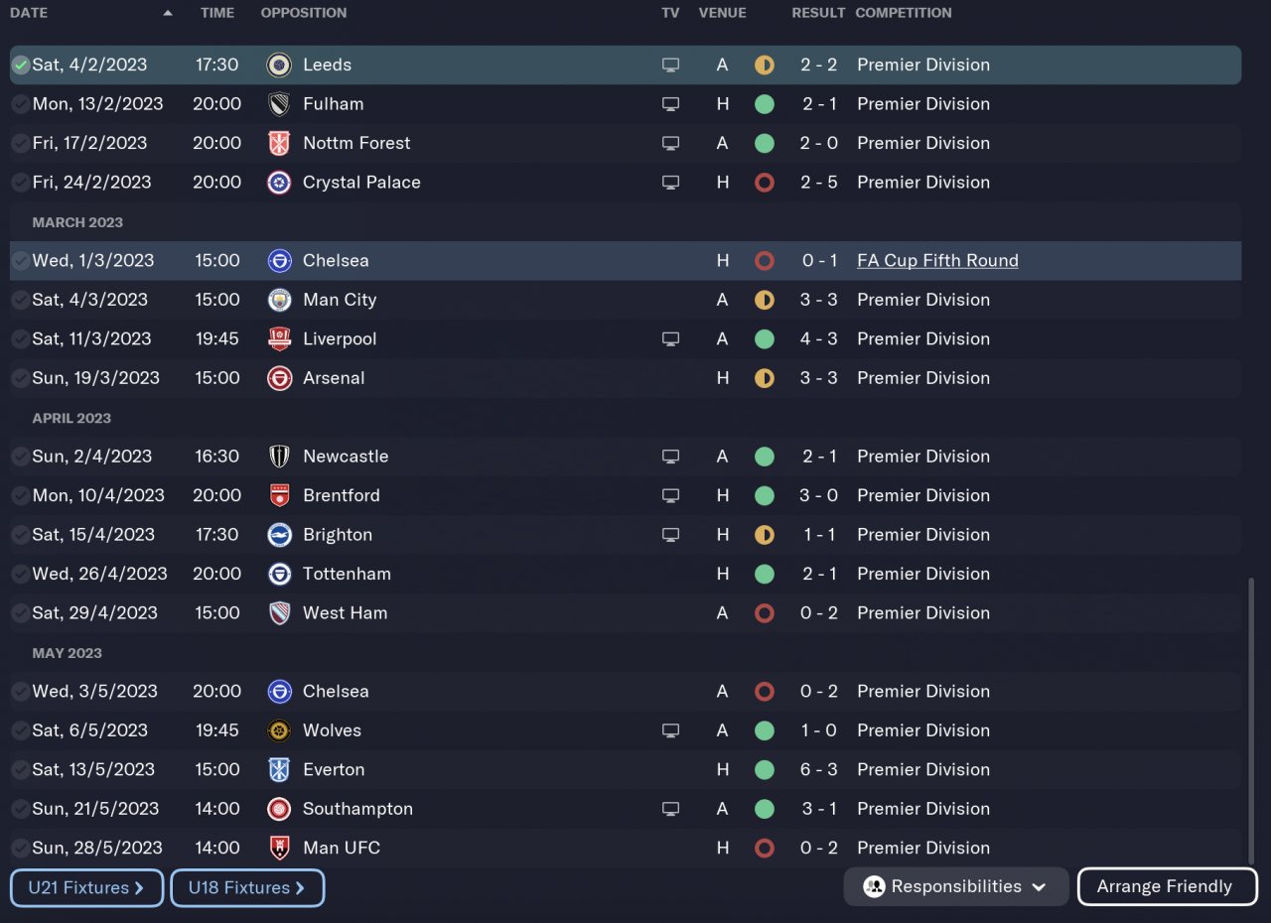Click the Leeds club badge icon
This screenshot has width=1271, height=923.
click(279, 66)
